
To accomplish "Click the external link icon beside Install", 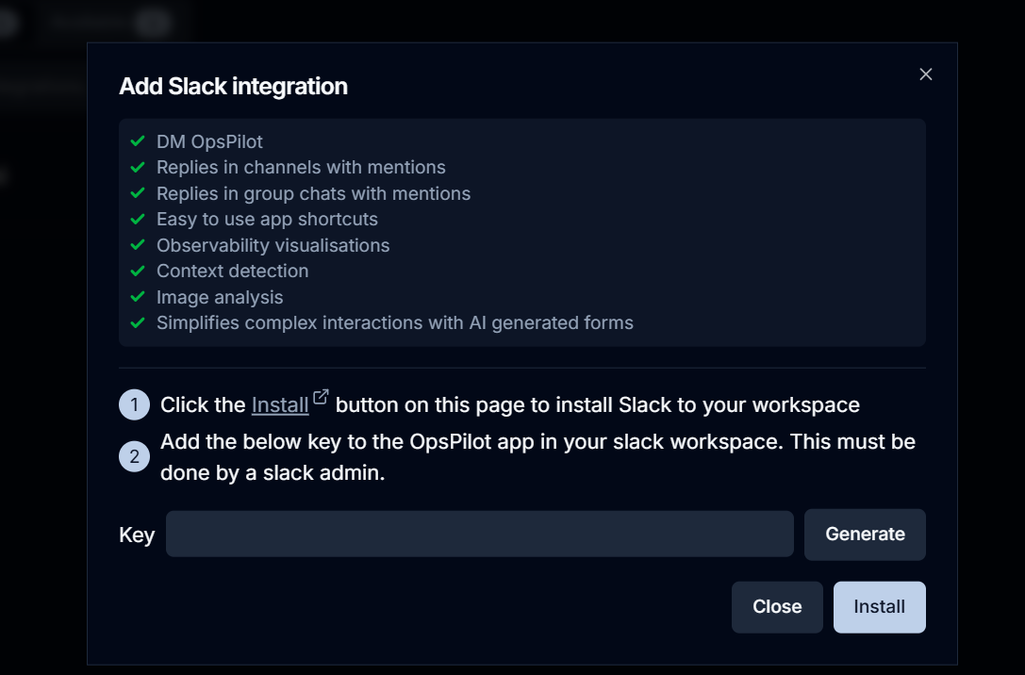I will click(x=321, y=397).
